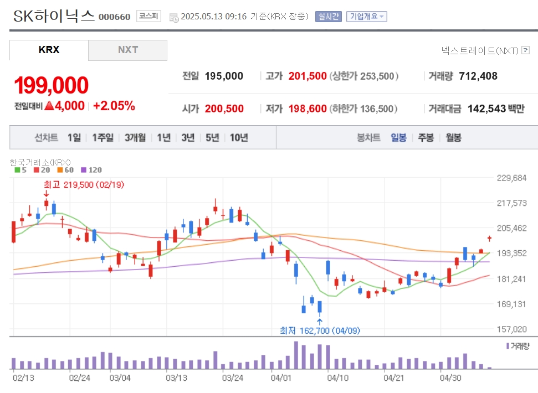Switch to the NXT tab

[x=127, y=50]
